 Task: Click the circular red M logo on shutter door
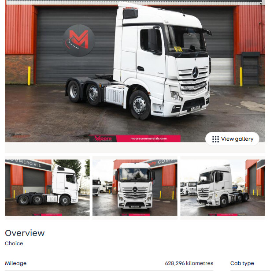click(79, 41)
